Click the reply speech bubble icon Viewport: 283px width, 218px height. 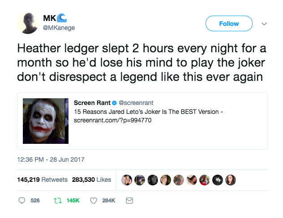point(21,201)
